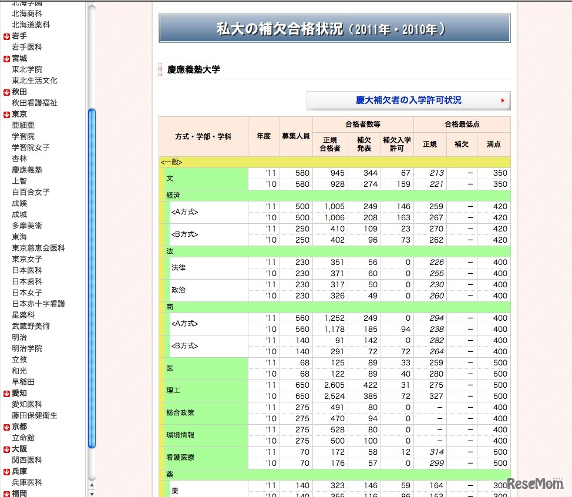The height and width of the screenshot is (497, 572).
Task: Click the red arrow marker next to 岩手
Action: tap(7, 35)
